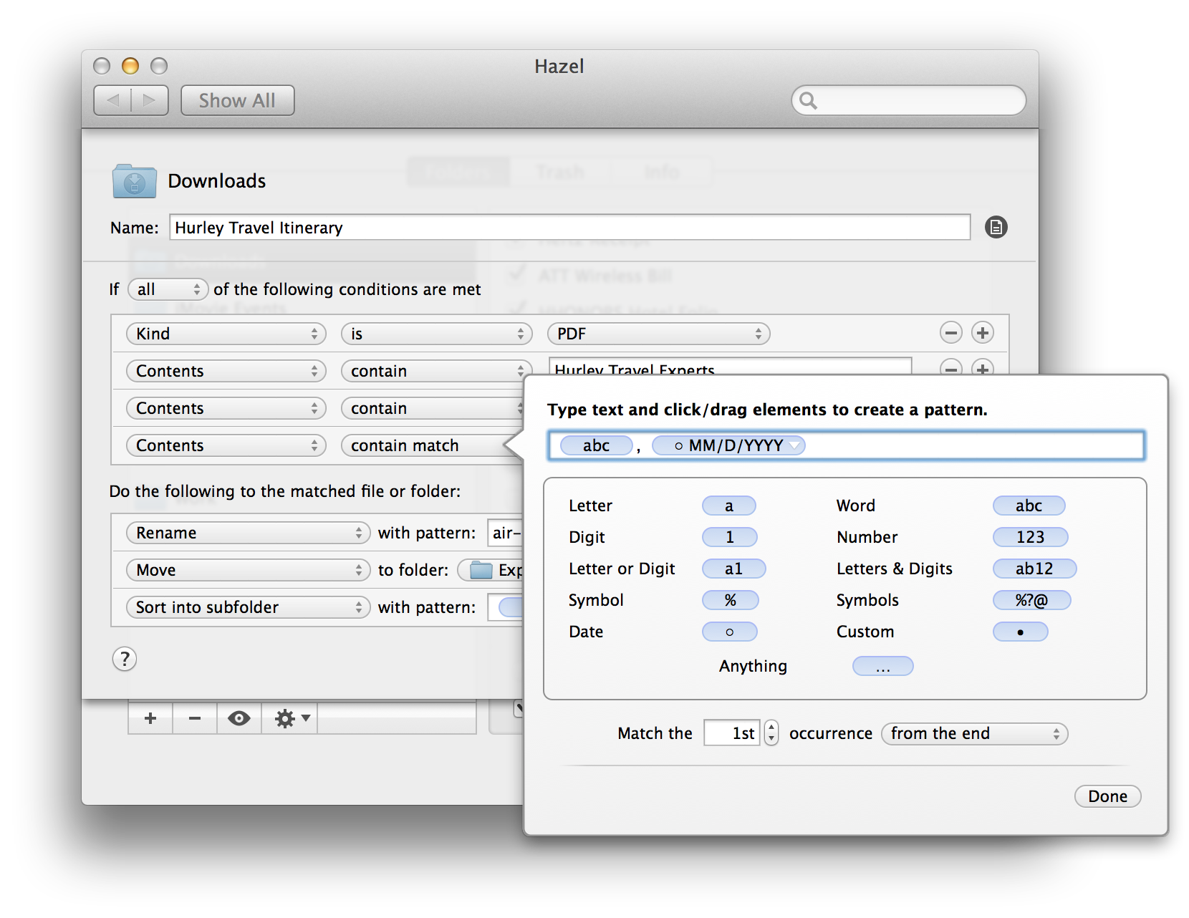Preview rule with the eye icon
The width and height of the screenshot is (1189, 918).
239,718
